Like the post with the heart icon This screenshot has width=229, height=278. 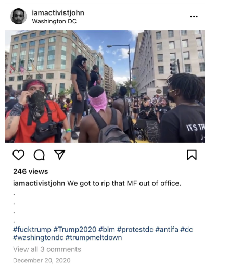[19, 155]
